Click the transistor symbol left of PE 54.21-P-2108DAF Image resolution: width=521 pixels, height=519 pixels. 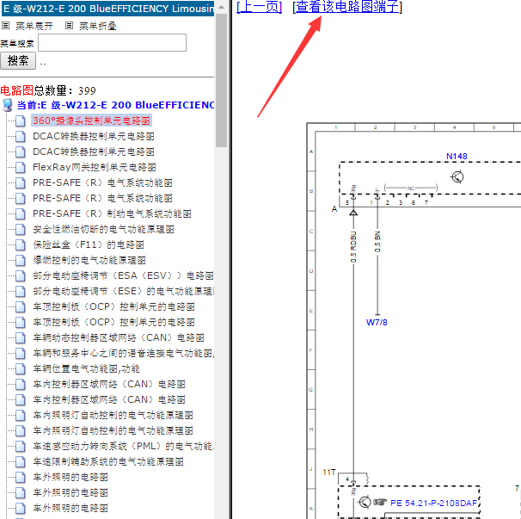[x=365, y=502]
